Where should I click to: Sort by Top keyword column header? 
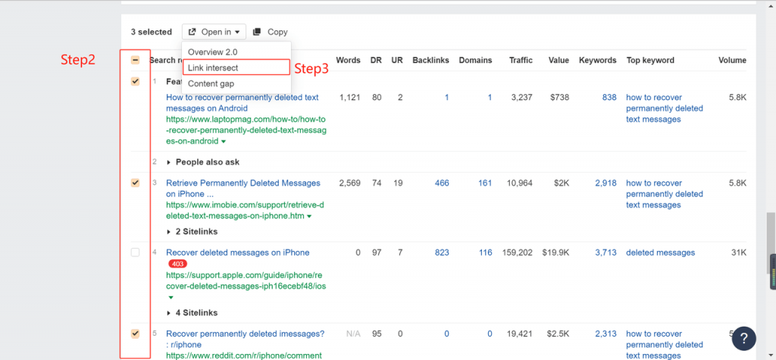coord(650,61)
